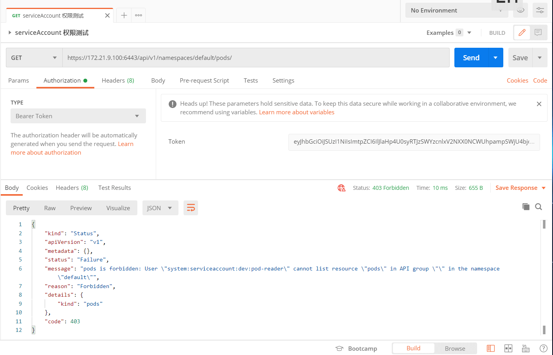This screenshot has height=355, width=553.
Task: Copy response body with the copy icon
Action: 526,207
